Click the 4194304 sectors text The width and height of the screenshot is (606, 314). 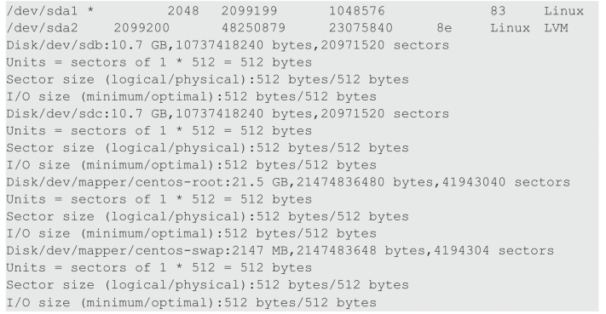pyautogui.click(x=493, y=250)
